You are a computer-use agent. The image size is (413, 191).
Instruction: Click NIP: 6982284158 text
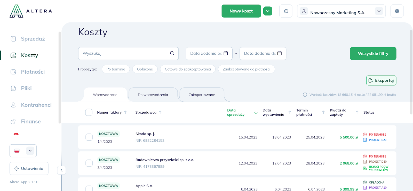point(150,140)
